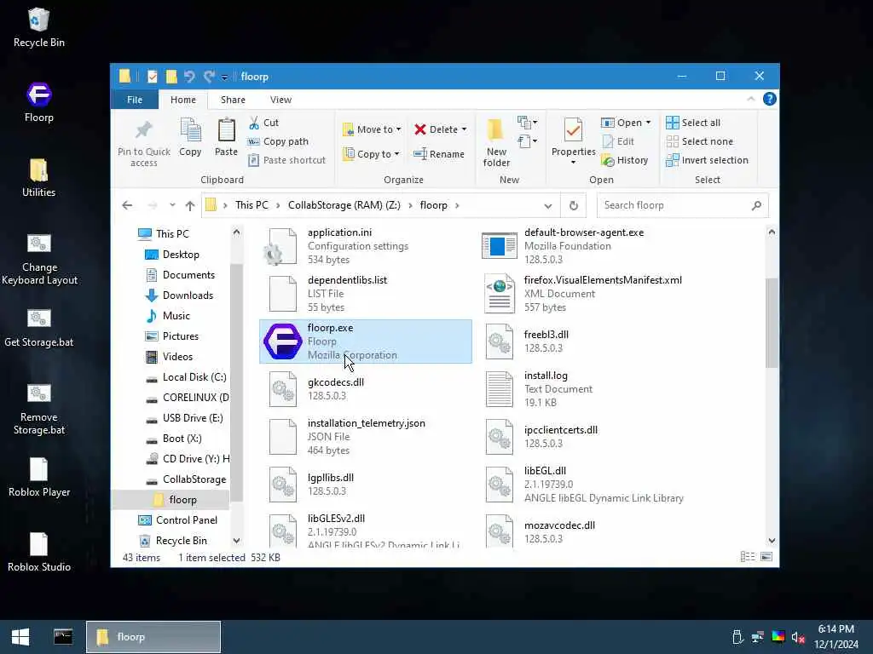The image size is (873, 654).
Task: Select Roblox Studio desktop icon
Action: [x=39, y=552]
